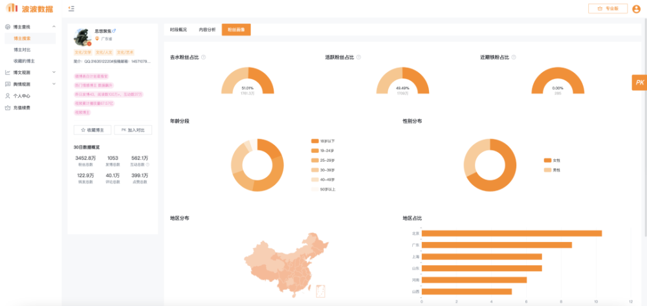The image size is (647, 306).
Task: Click the 活跃粉丝占比 49.49% gauge
Action: pyautogui.click(x=402, y=81)
